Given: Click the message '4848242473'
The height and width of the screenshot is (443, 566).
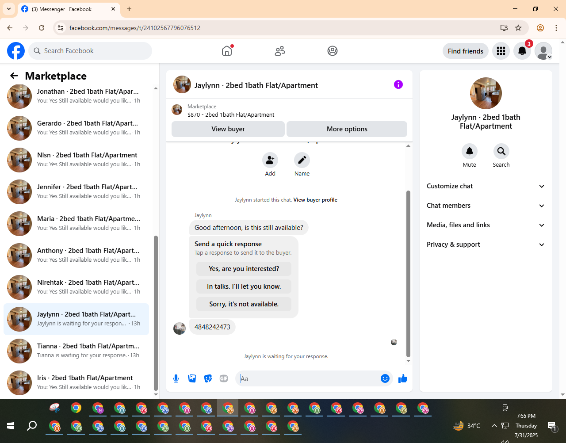Looking at the screenshot, I should (x=212, y=327).
